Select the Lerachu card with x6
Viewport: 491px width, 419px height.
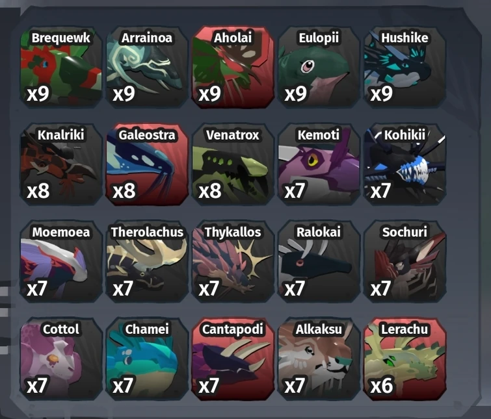click(405, 359)
